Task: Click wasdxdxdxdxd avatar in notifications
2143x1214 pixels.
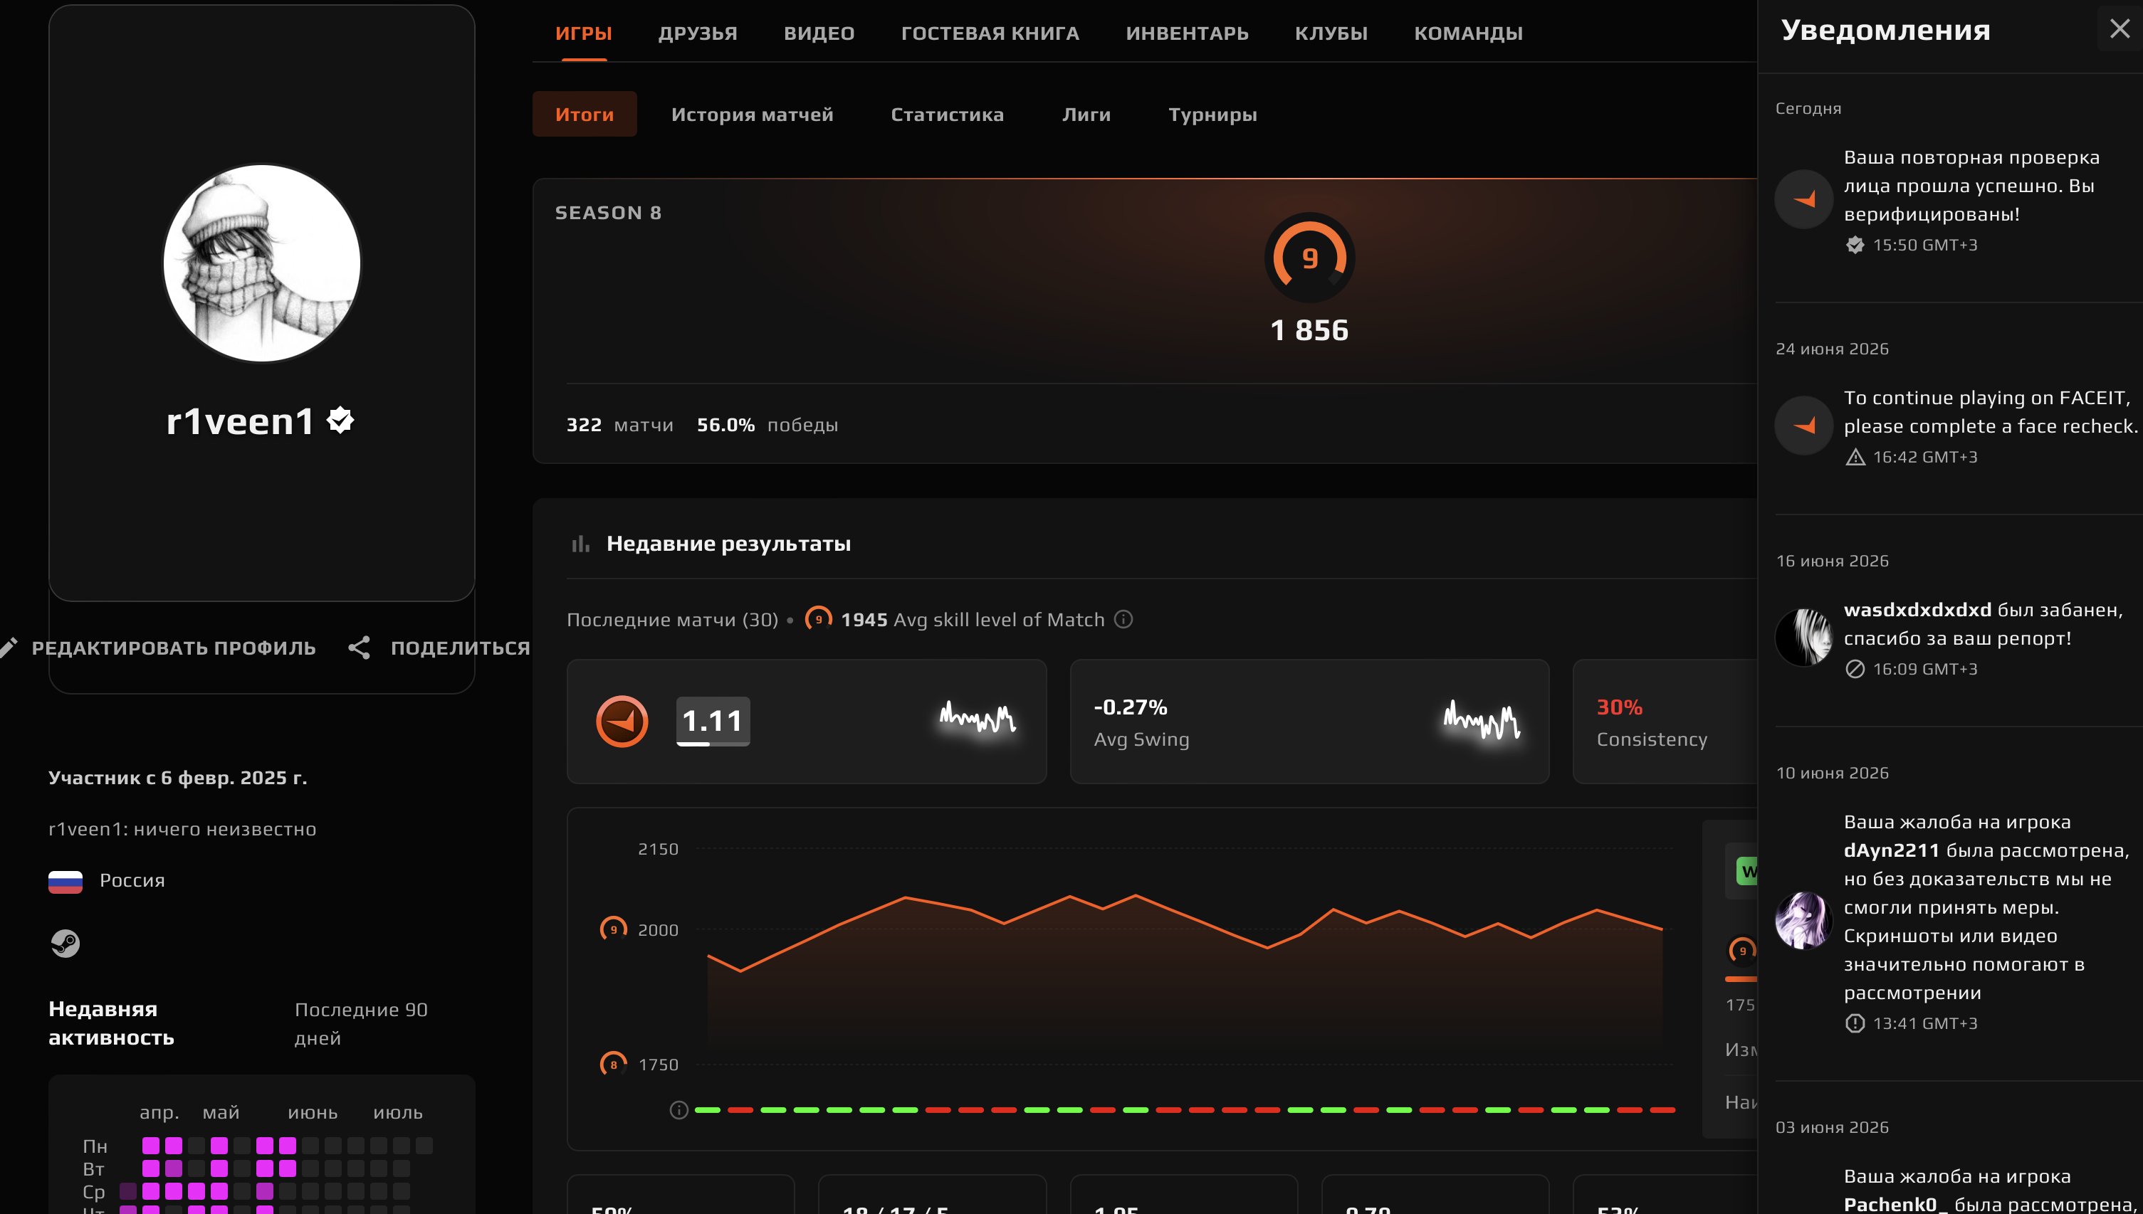Action: tap(1803, 637)
